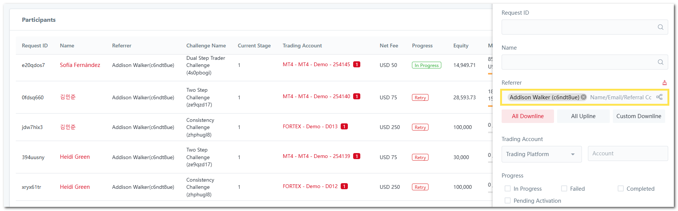Select the All Downline option
Image resolution: width=678 pixels, height=211 pixels.
[x=528, y=116]
